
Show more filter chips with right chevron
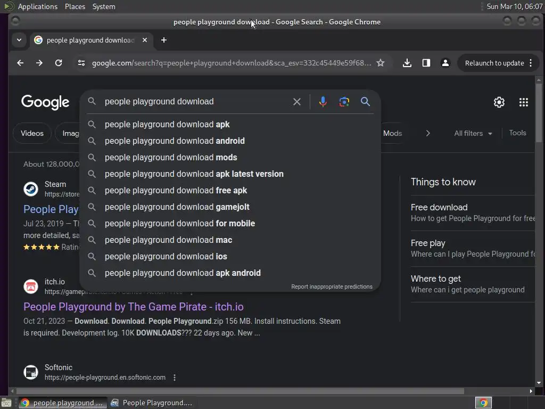tap(428, 133)
